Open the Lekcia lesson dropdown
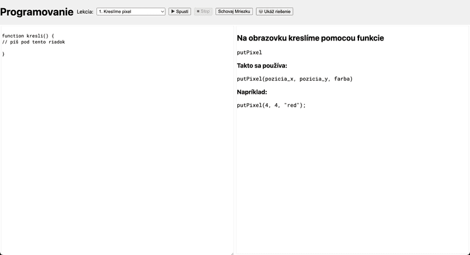470x255 pixels. click(x=130, y=11)
